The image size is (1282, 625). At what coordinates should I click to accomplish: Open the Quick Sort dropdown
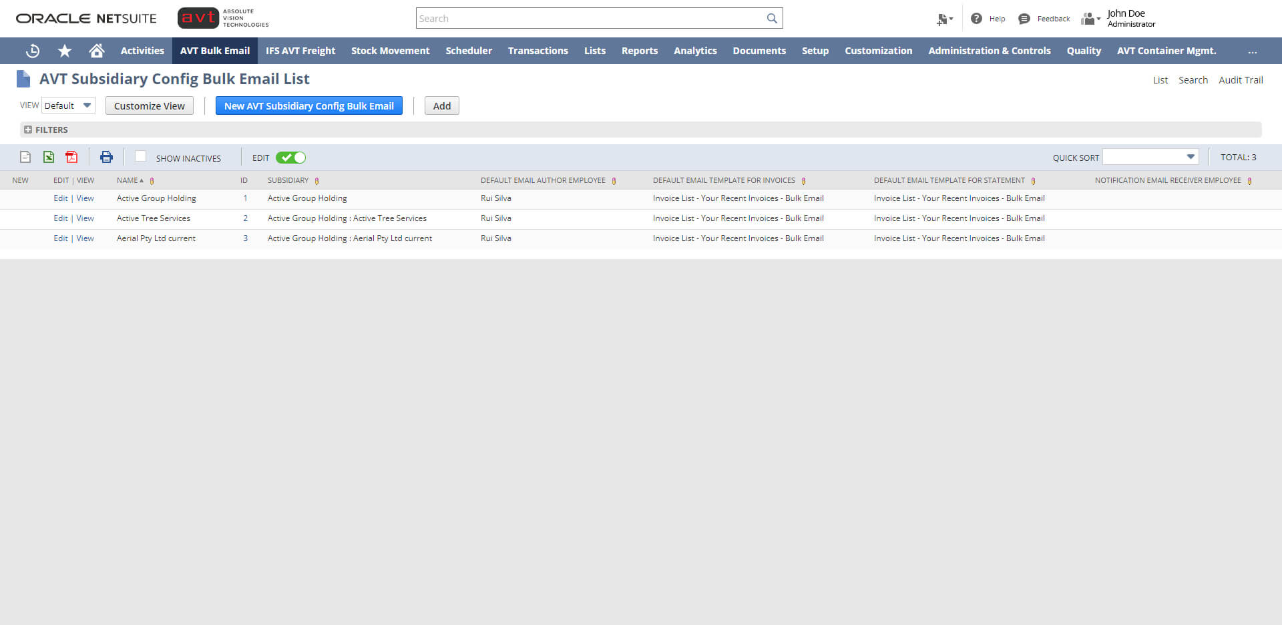[x=1191, y=156]
